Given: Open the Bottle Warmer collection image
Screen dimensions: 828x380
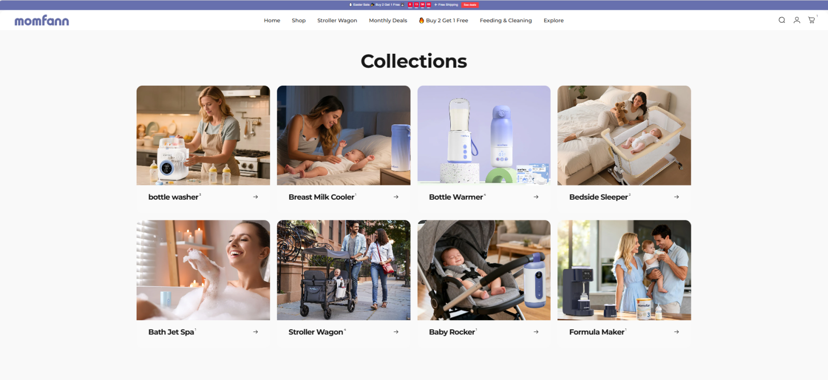Looking at the screenshot, I should (x=484, y=135).
